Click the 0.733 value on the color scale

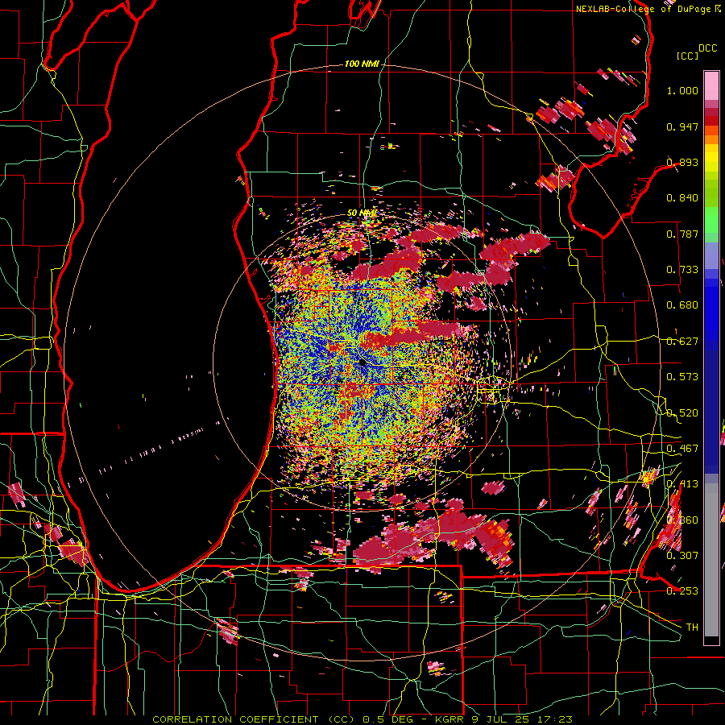tap(682, 270)
